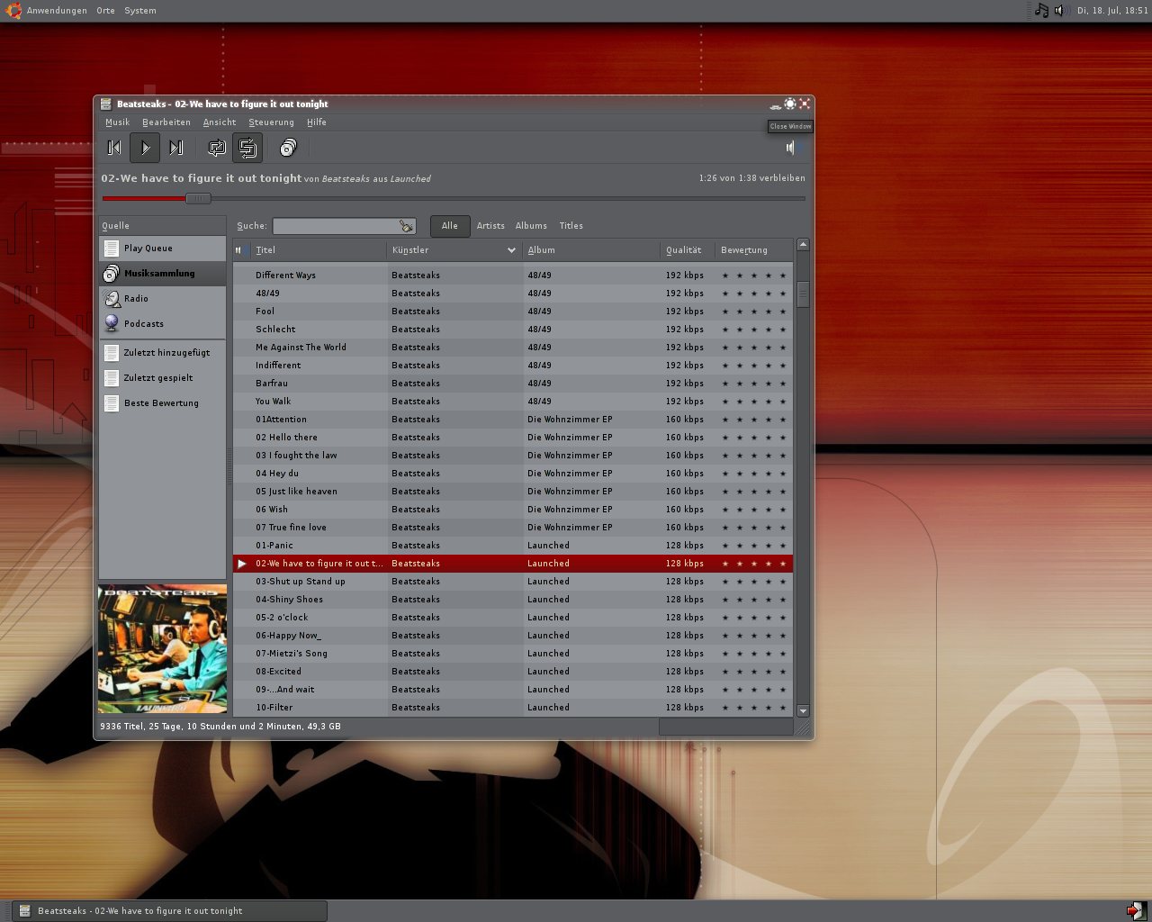Open the Musik menu
The height and width of the screenshot is (922, 1152).
(x=117, y=122)
